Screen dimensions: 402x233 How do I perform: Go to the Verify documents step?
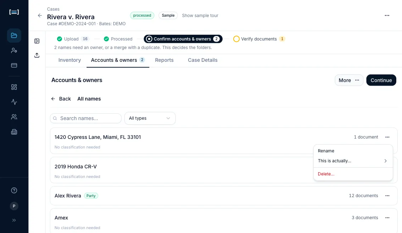pos(259,39)
